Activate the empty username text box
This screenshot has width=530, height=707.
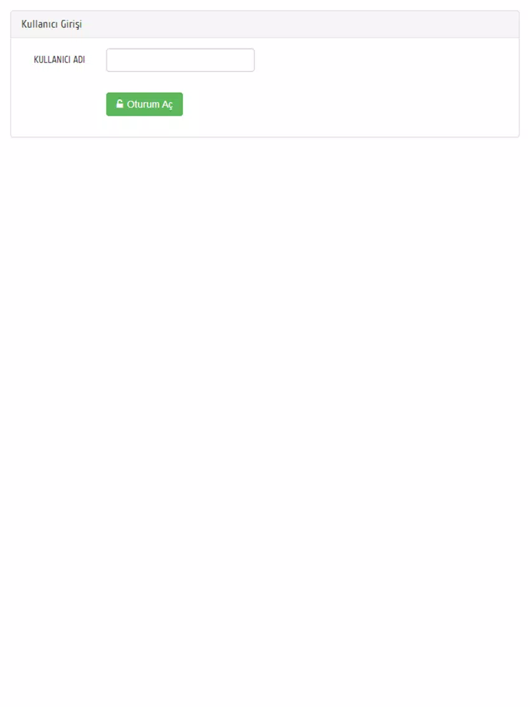point(180,60)
